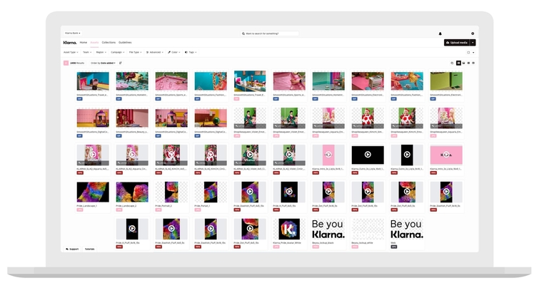Open the Pride_Landscape_1 thumbnail

point(93,192)
